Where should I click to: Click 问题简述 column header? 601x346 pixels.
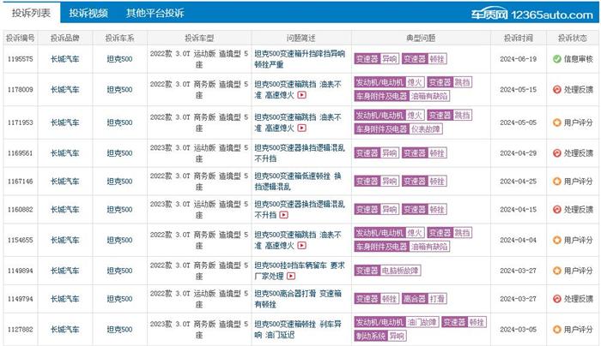click(300, 39)
